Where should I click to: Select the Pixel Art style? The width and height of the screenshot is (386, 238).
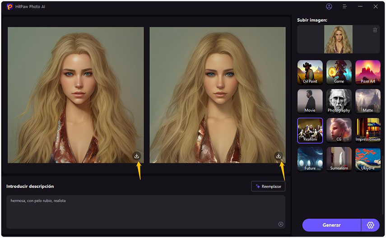pos(367,72)
